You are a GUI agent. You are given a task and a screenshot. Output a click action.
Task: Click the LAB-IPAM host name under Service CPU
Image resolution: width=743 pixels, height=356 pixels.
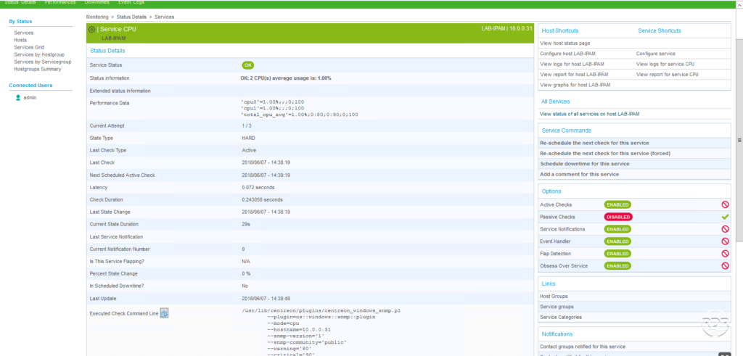[112, 38]
